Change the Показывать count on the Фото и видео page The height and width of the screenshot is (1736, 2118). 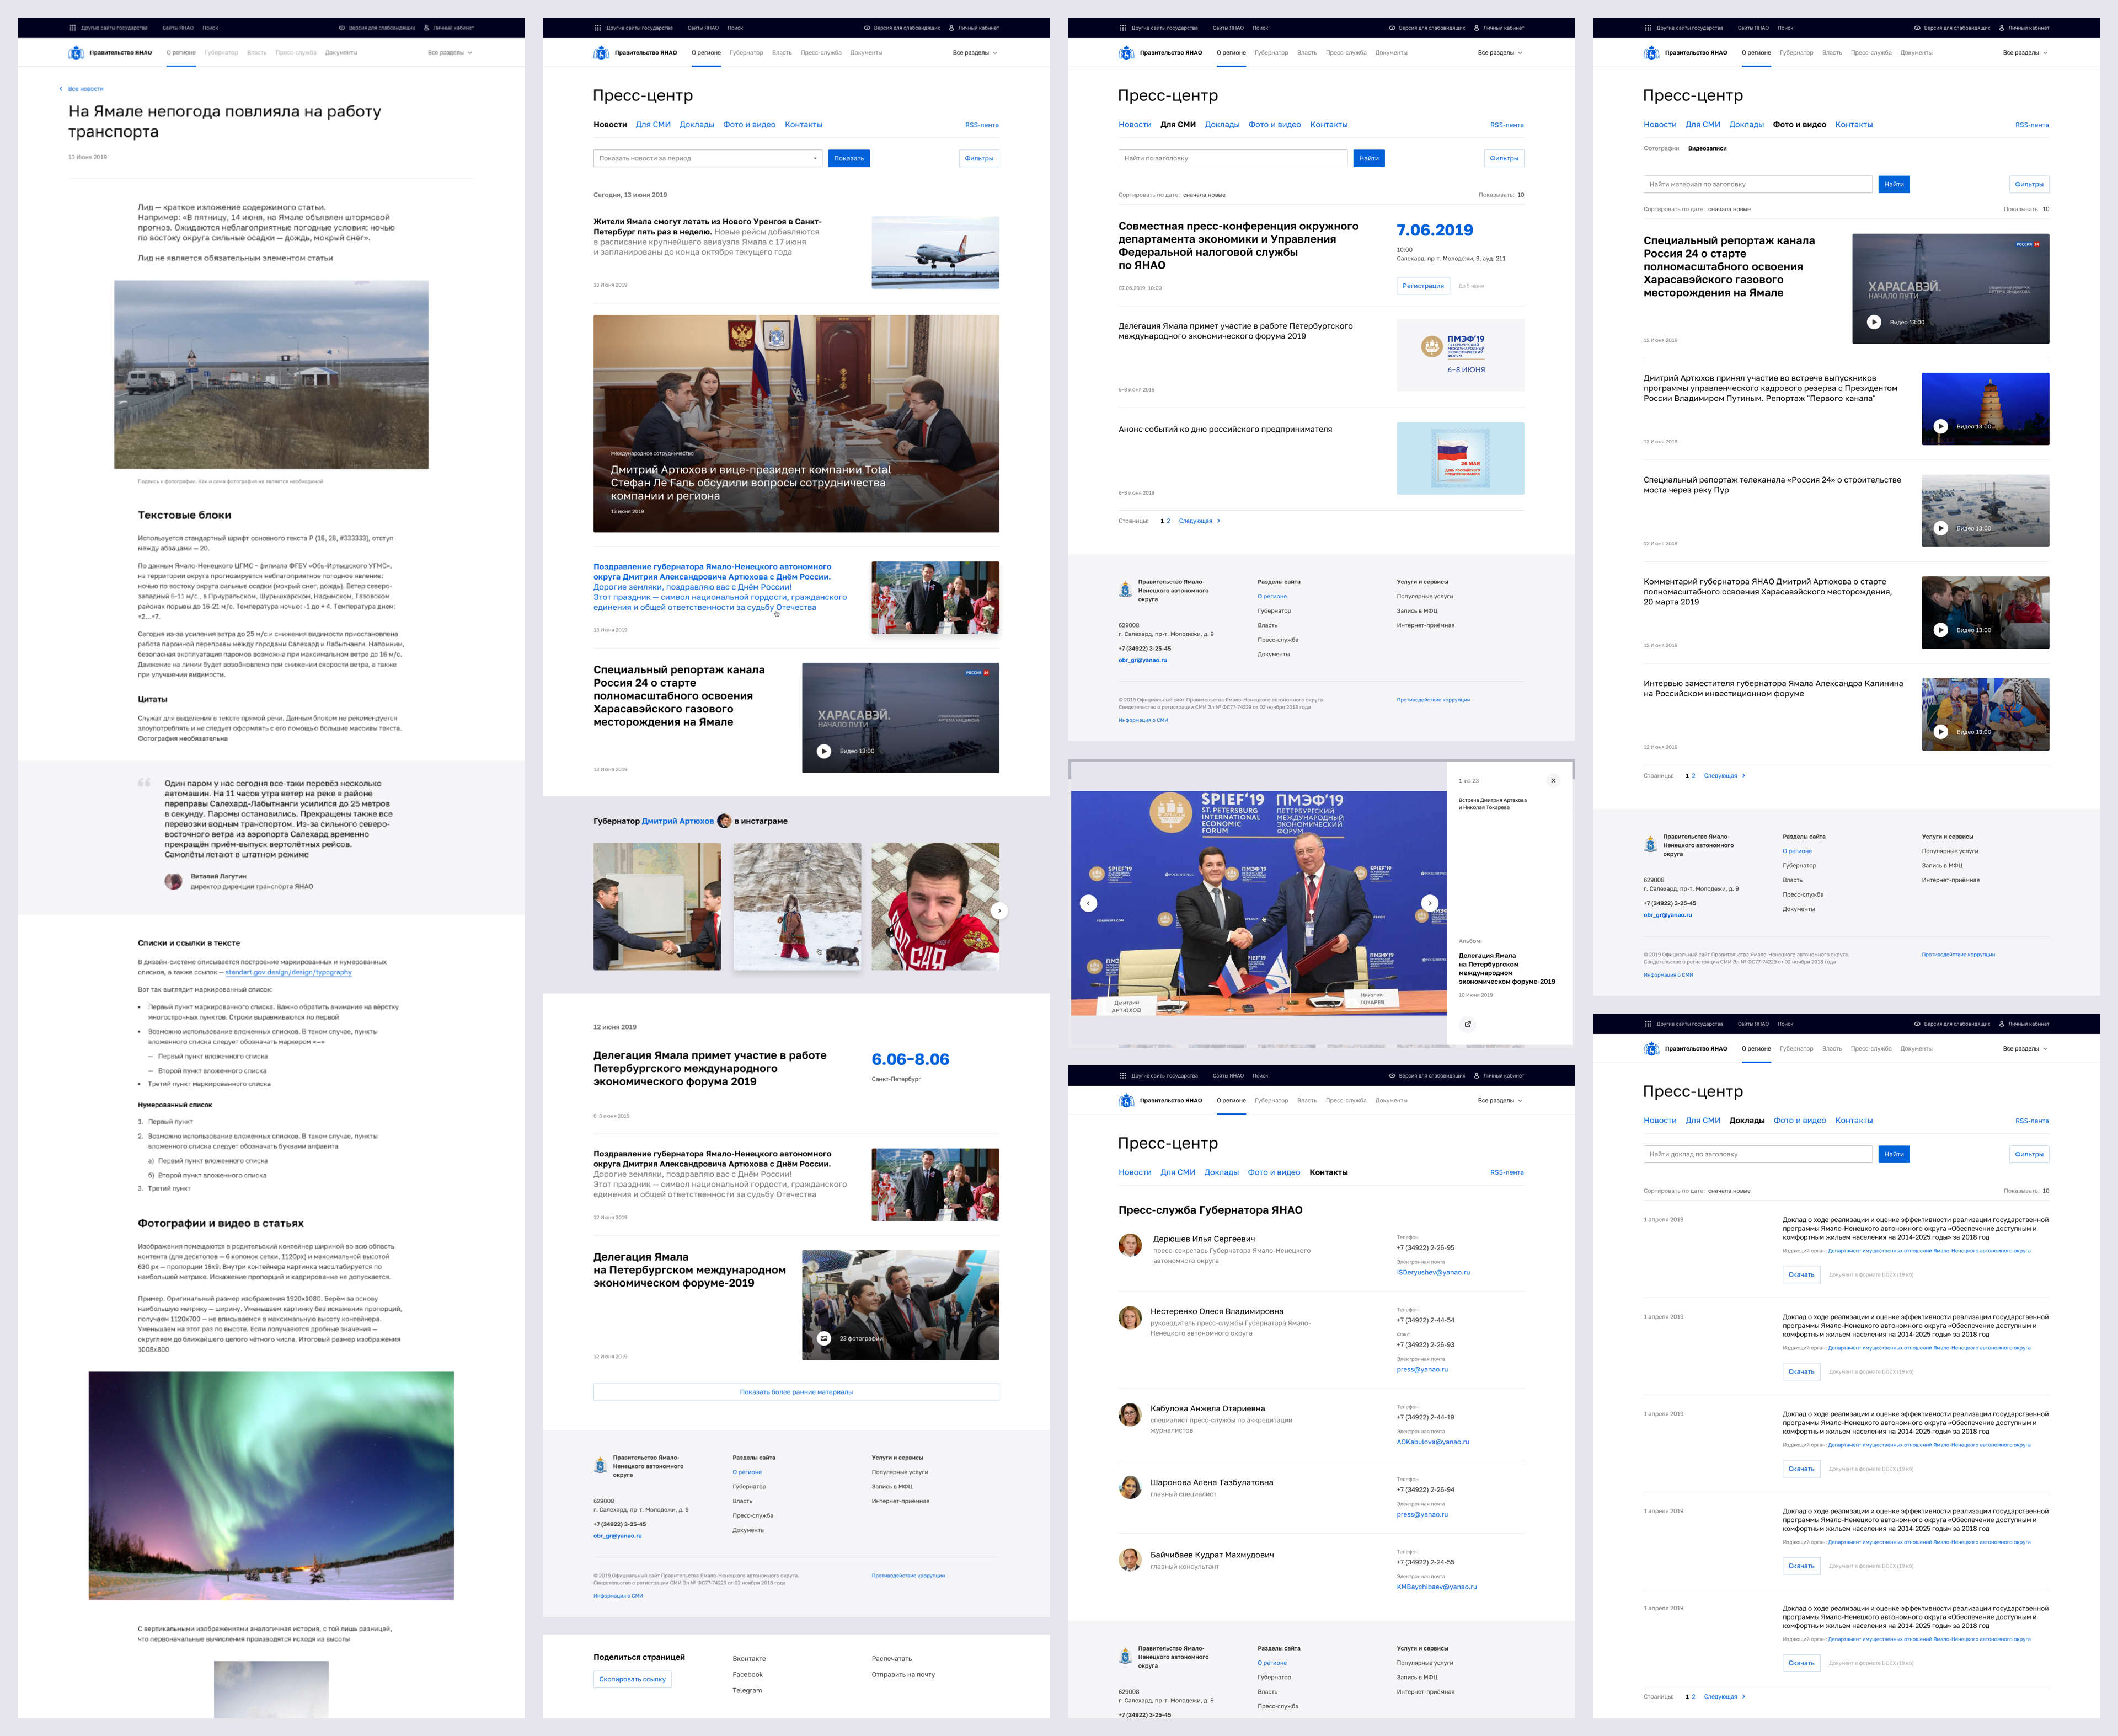(2046, 210)
